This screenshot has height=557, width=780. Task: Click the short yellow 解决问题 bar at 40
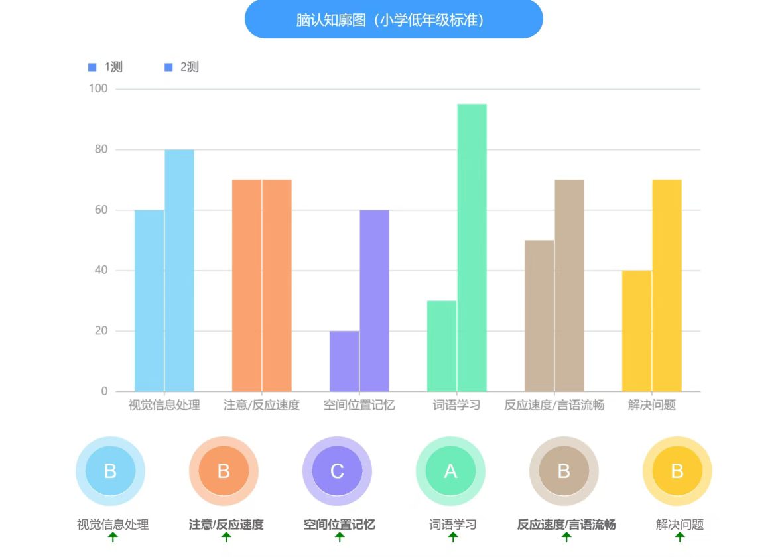pyautogui.click(x=637, y=331)
